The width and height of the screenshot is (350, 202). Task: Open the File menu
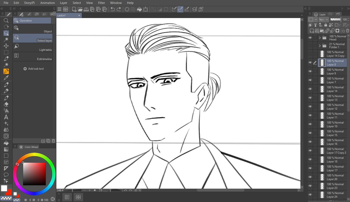tap(6, 3)
